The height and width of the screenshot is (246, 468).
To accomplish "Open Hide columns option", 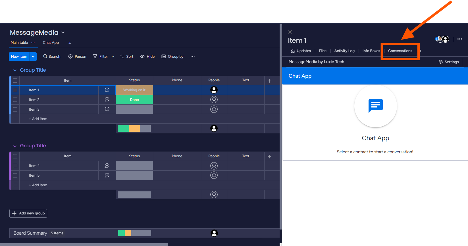I will pyautogui.click(x=147, y=57).
